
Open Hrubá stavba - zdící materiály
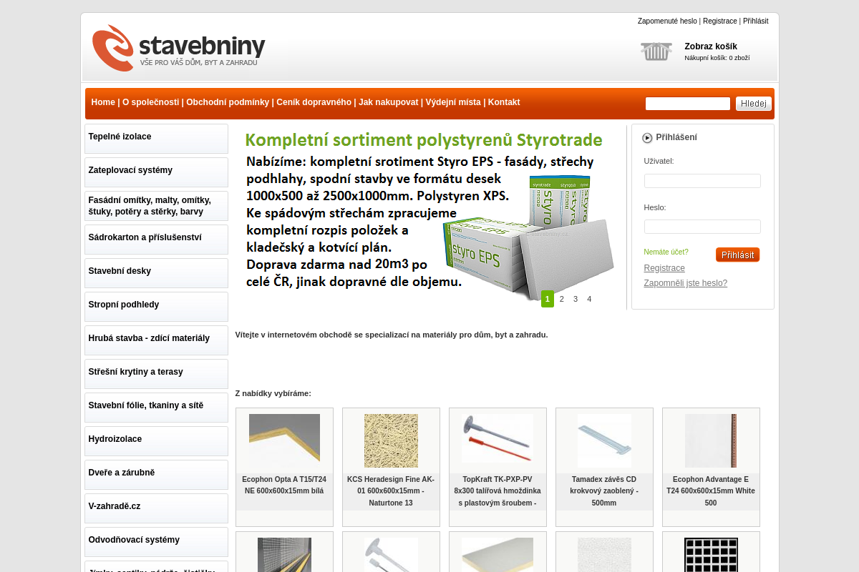coord(156,340)
